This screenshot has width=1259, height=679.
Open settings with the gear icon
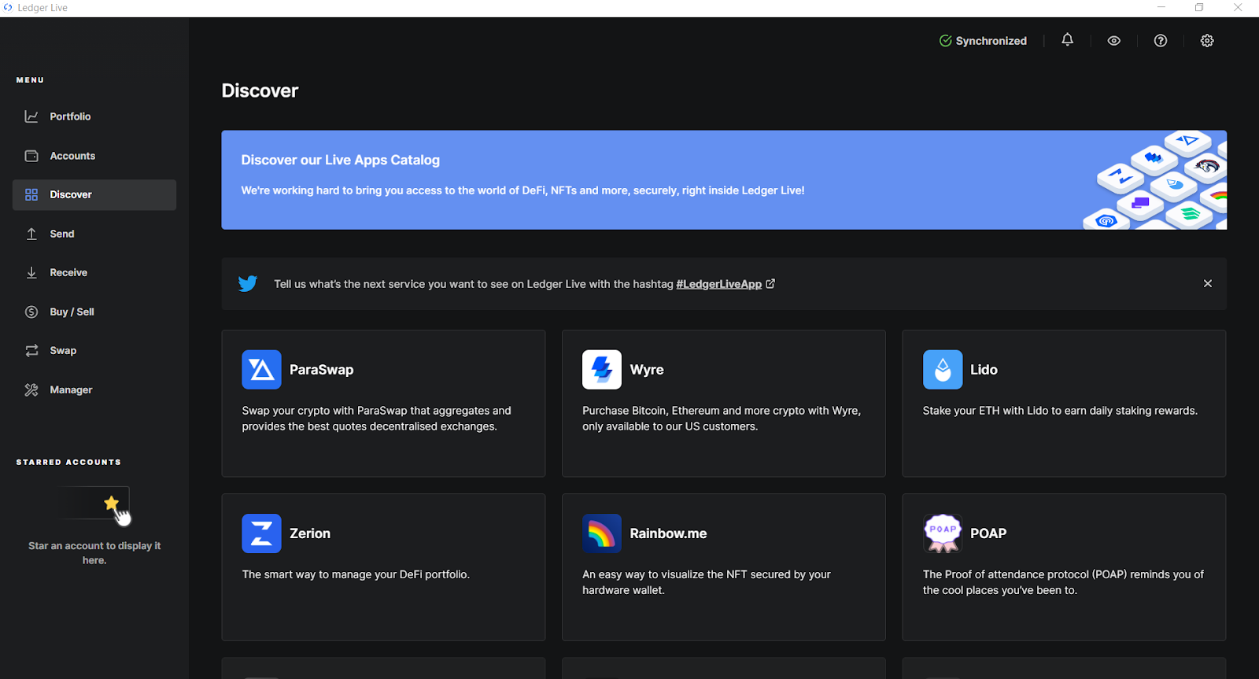[x=1207, y=40]
